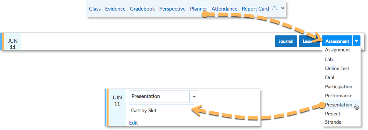
Task: Select Strands at the bottom of the list
Action: (x=333, y=122)
